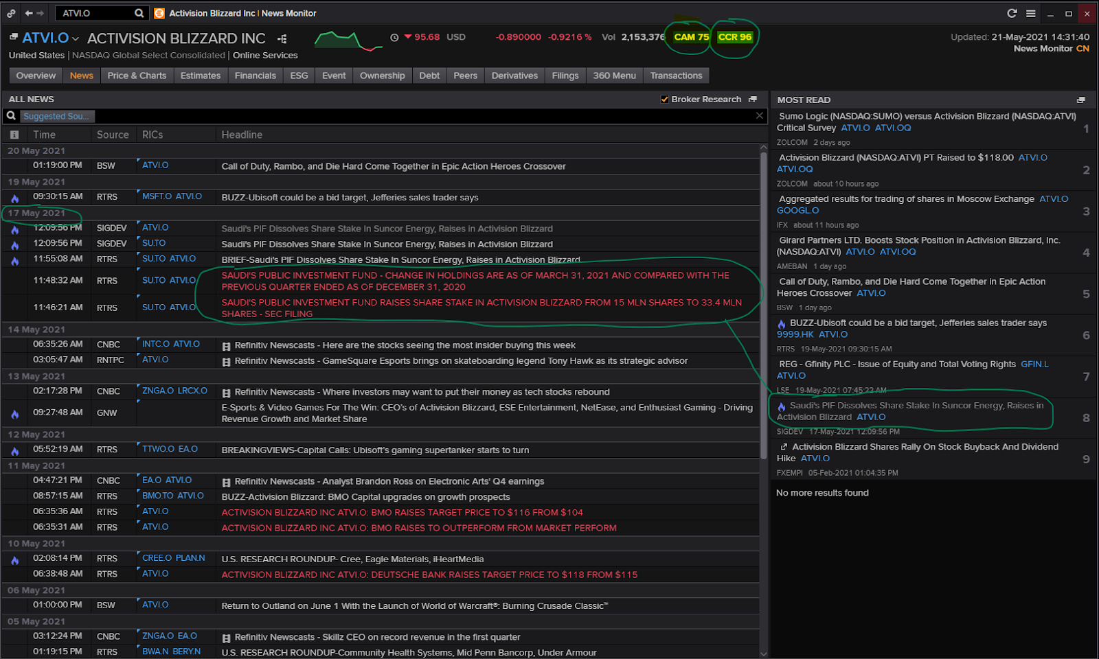
Task: Expand the ATVI.O instrument dropdown chevron
Action: pyautogui.click(x=76, y=39)
